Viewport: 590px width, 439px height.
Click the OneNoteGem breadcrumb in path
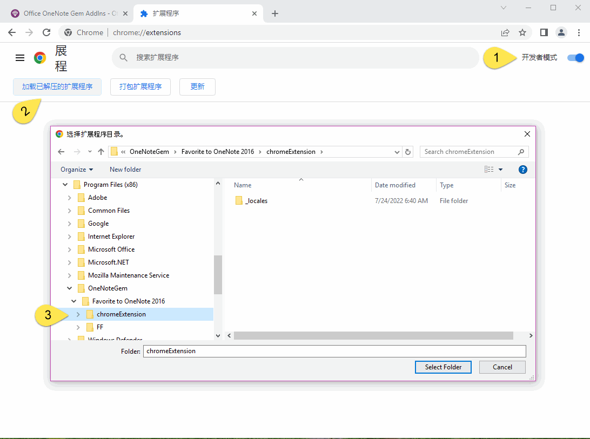click(149, 152)
